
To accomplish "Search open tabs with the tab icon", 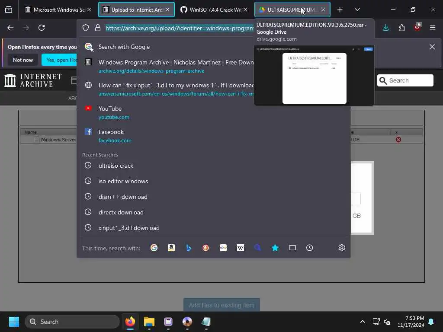I will click(292, 248).
